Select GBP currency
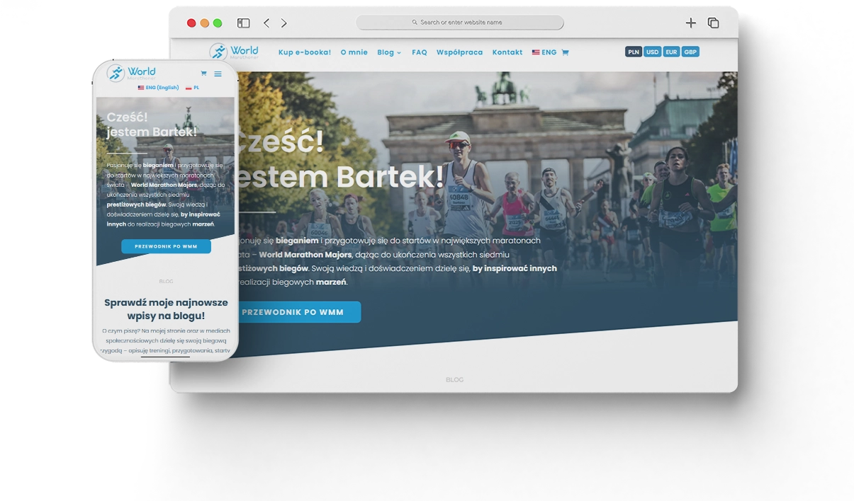The image size is (854, 501). tap(690, 52)
